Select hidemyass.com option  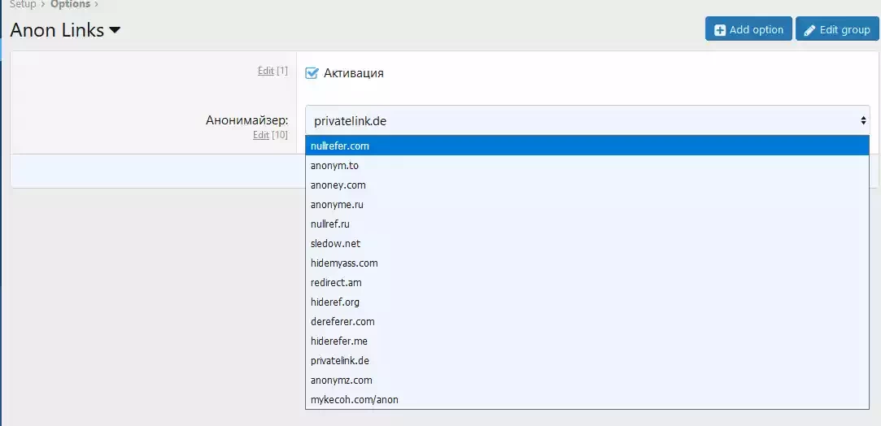coord(587,263)
